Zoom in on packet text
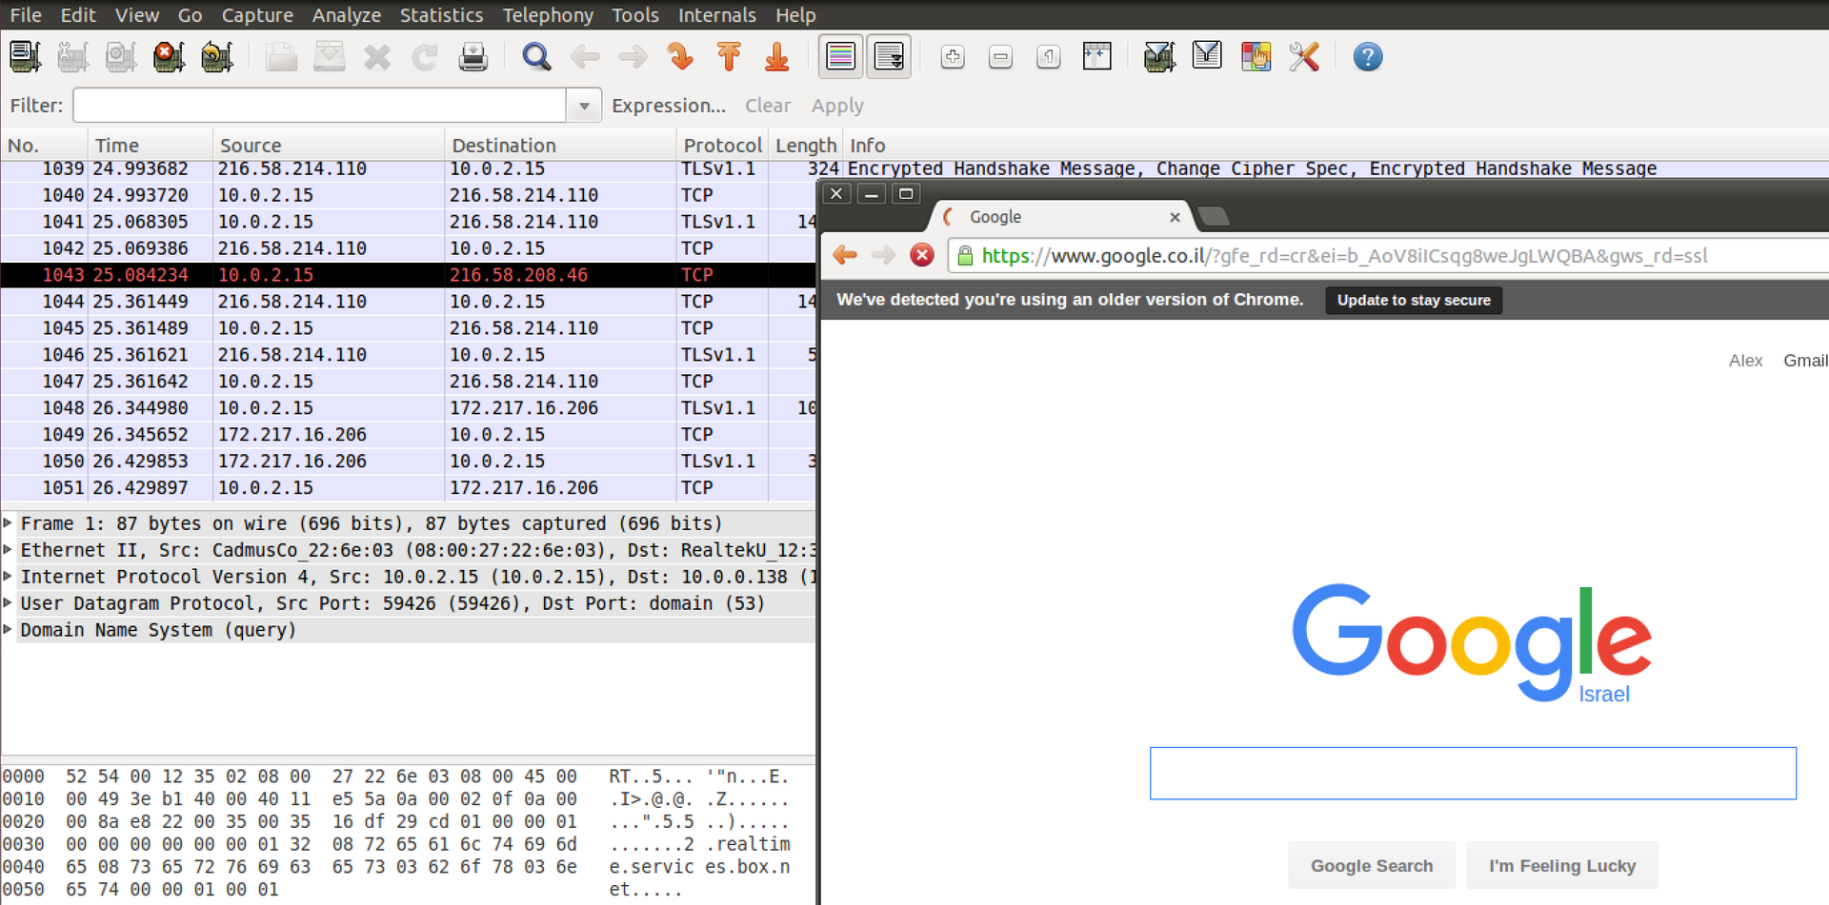Screen dimensions: 1829x905 tap(953, 57)
